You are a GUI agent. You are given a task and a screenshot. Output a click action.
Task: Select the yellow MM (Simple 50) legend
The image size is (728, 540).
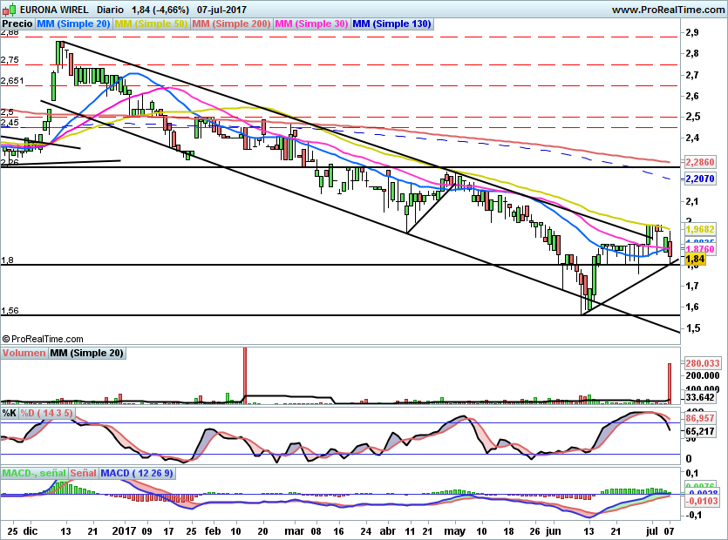[151, 24]
